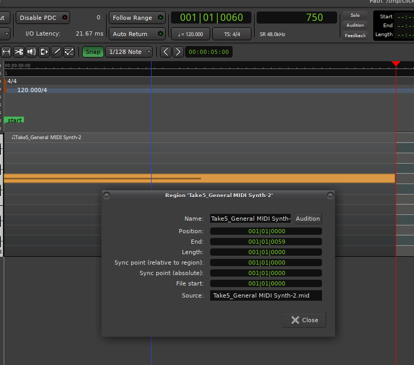Toggle the Snap button
The width and height of the screenshot is (414, 365).
click(x=93, y=52)
